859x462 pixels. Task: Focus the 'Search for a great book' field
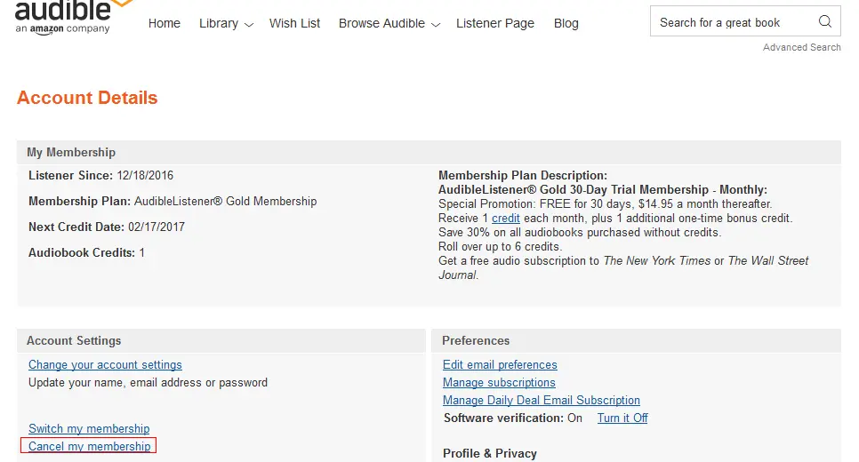point(735,22)
